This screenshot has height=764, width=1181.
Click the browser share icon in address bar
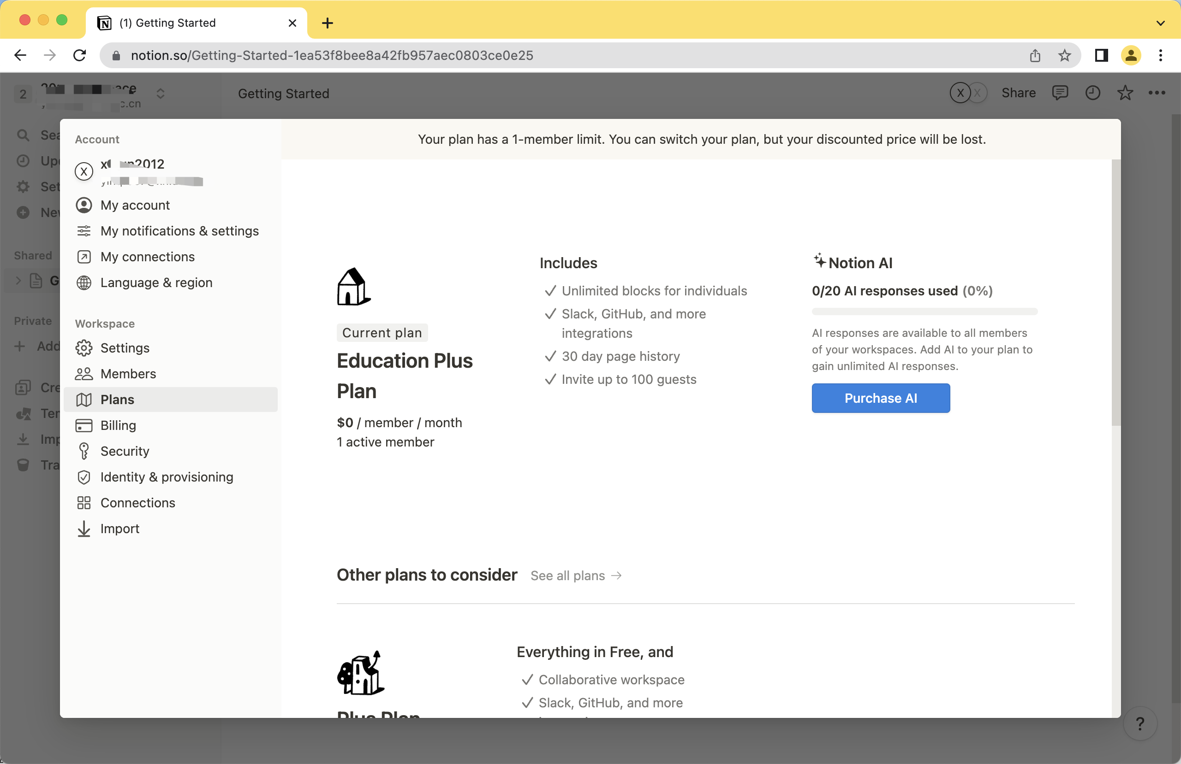(1035, 56)
